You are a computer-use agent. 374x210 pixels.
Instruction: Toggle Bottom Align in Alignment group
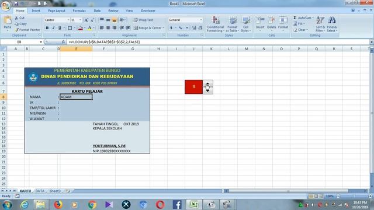click(115, 20)
